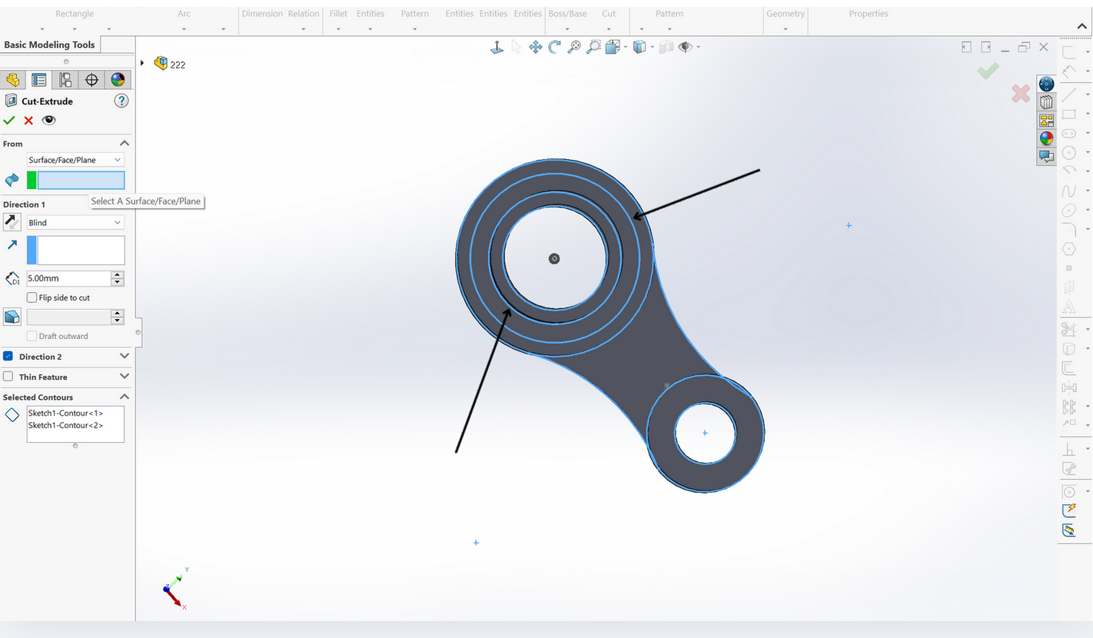Open the Hide/Show Items dropdown arrow
Screen dimensions: 1093x638
pos(697,48)
